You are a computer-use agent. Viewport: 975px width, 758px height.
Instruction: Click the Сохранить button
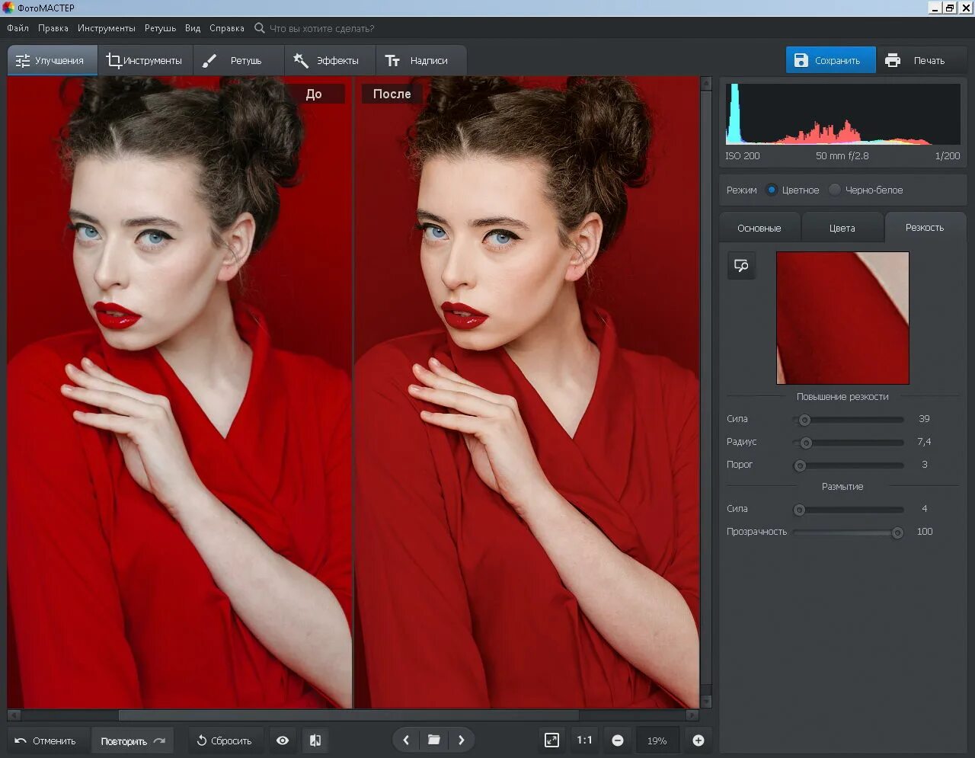(830, 60)
